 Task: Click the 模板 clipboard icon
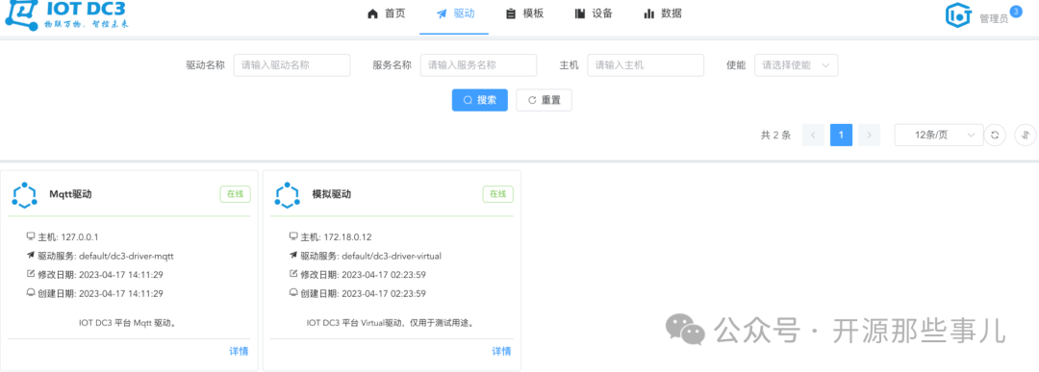point(511,13)
